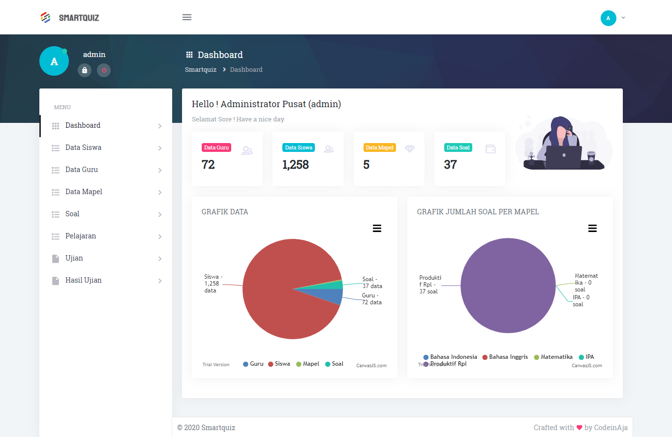Open the Ujian sidebar menu item

coord(74,258)
